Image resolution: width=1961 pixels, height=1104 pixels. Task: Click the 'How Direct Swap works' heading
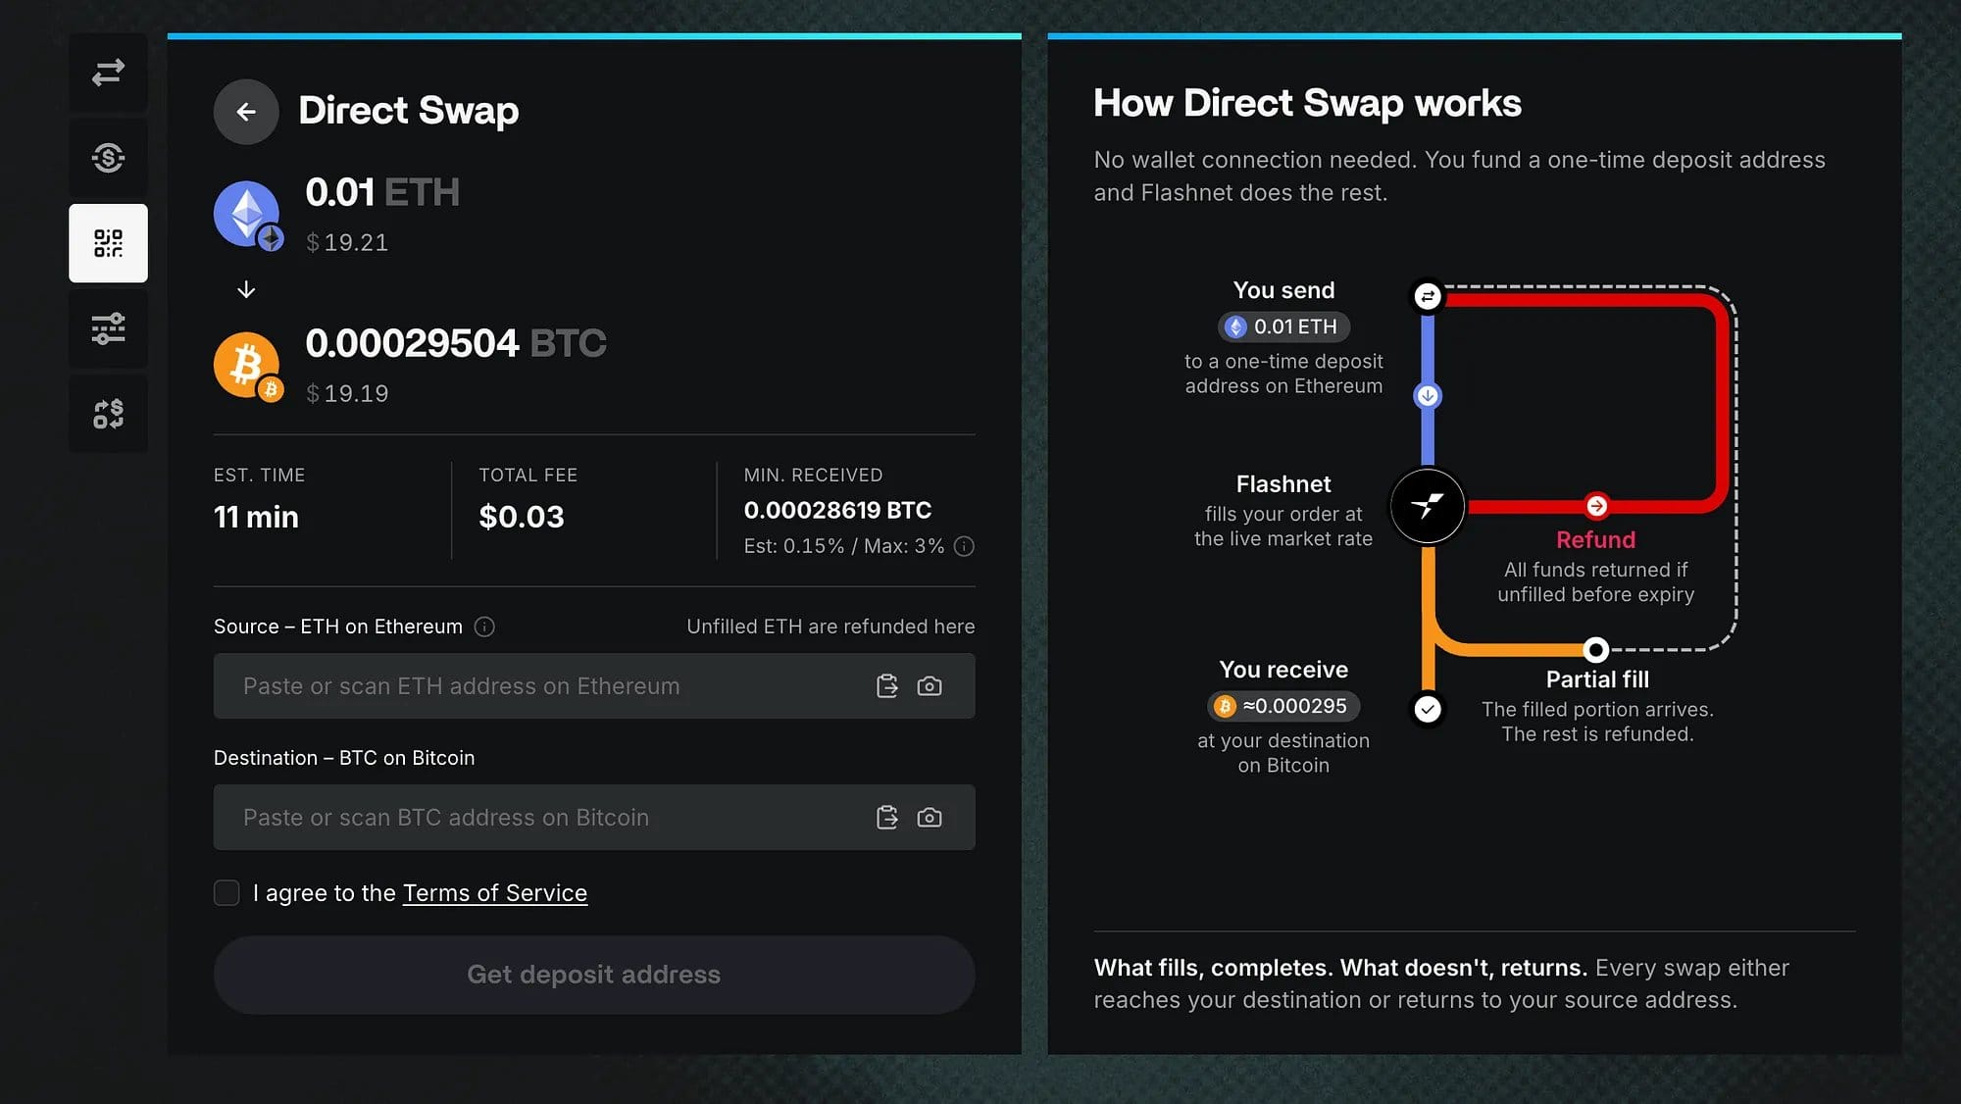click(1308, 103)
